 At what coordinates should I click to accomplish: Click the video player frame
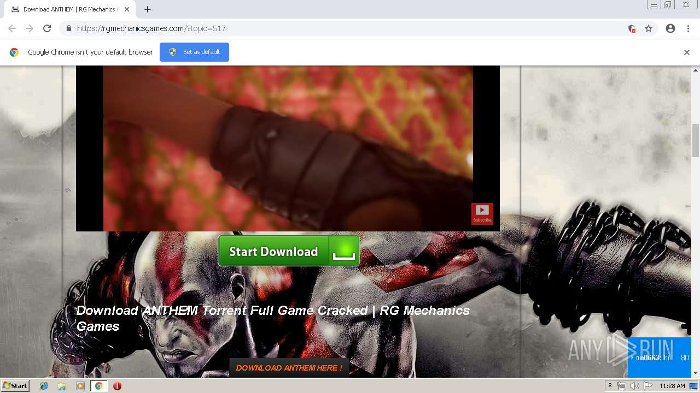[288, 148]
